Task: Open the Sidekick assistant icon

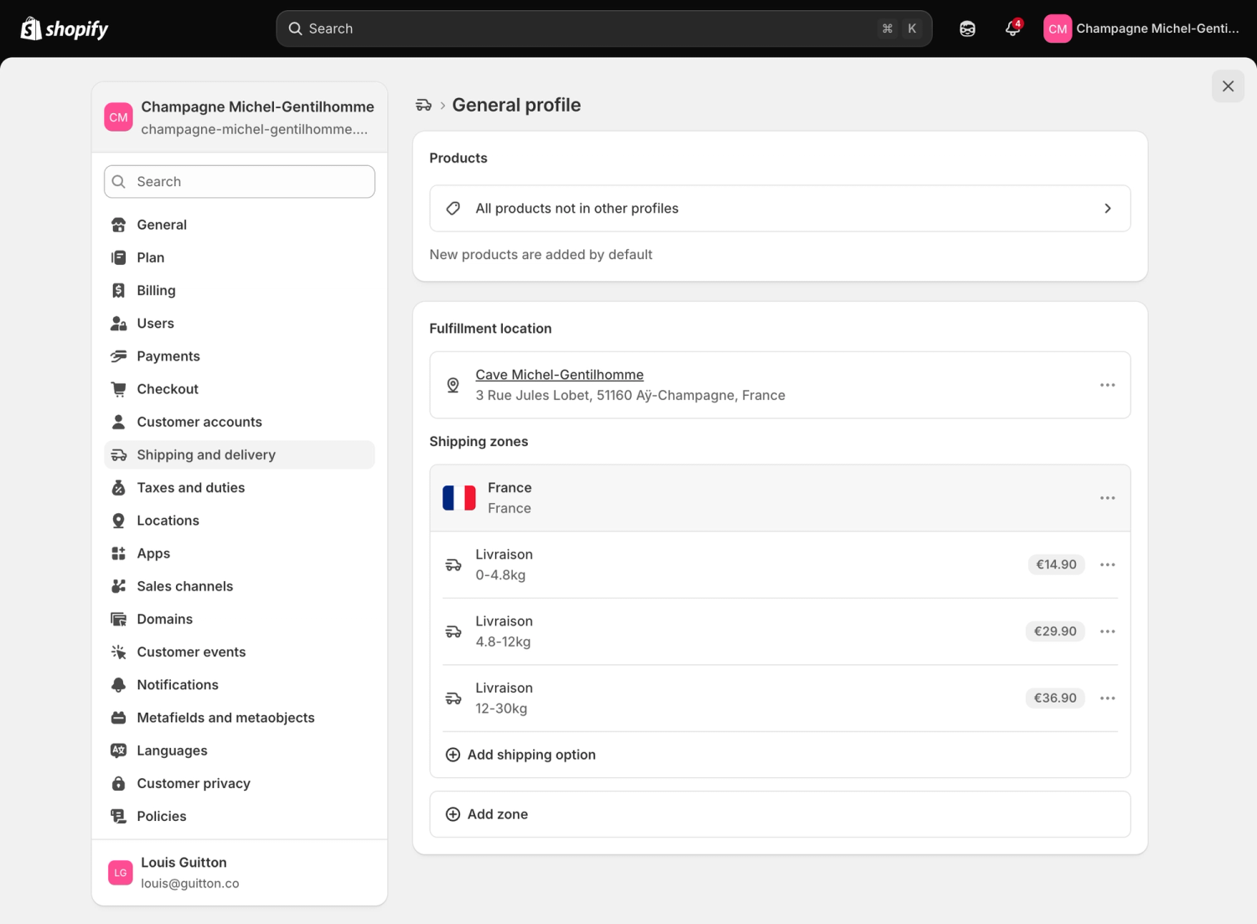Action: point(967,29)
